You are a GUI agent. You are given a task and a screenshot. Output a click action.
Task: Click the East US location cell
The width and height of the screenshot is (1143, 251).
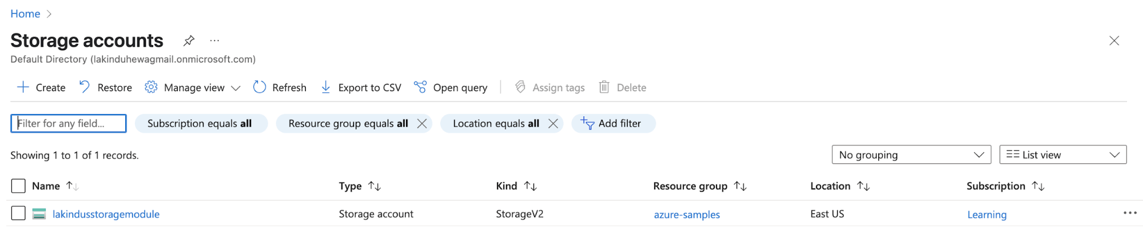click(827, 214)
